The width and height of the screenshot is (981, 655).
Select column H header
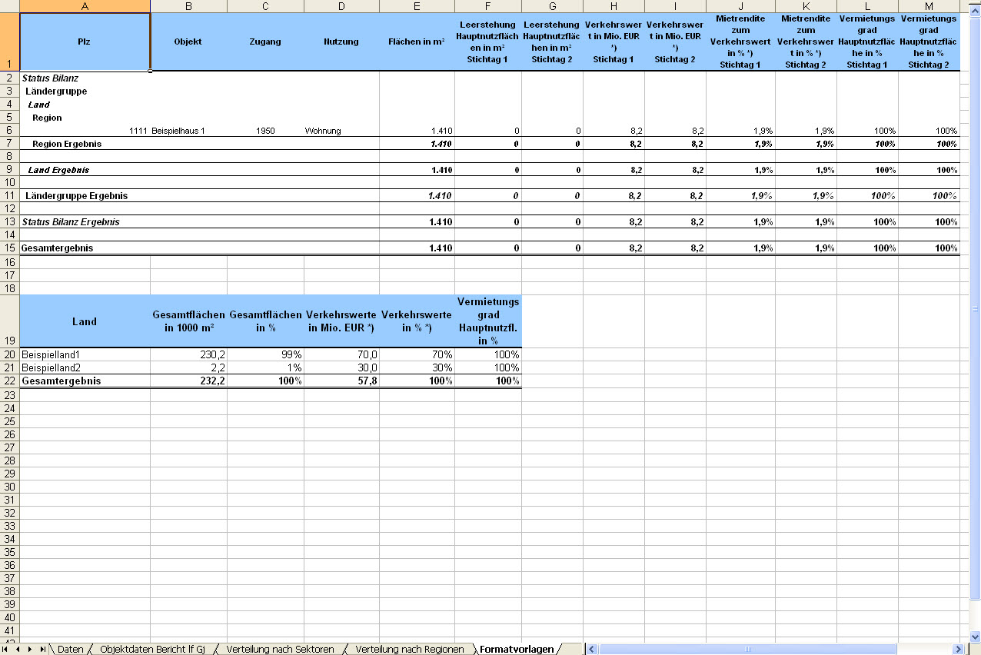coord(614,6)
